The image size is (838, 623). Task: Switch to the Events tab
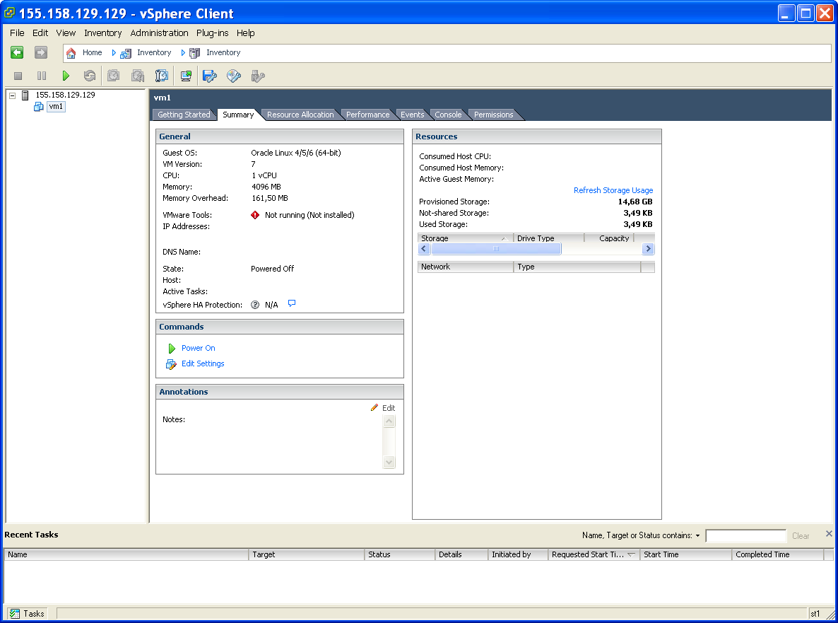[x=412, y=115]
